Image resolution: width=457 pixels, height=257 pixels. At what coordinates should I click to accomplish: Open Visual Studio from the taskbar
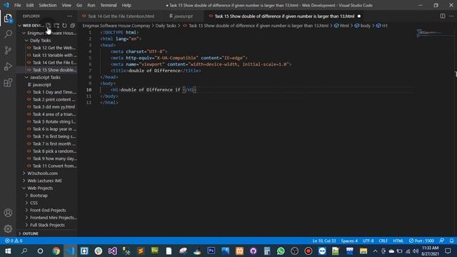click(x=113, y=251)
